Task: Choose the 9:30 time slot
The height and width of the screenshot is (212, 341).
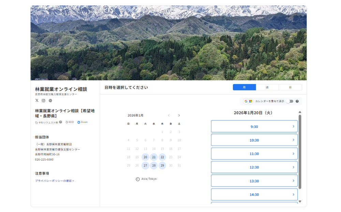Action: (x=254, y=127)
